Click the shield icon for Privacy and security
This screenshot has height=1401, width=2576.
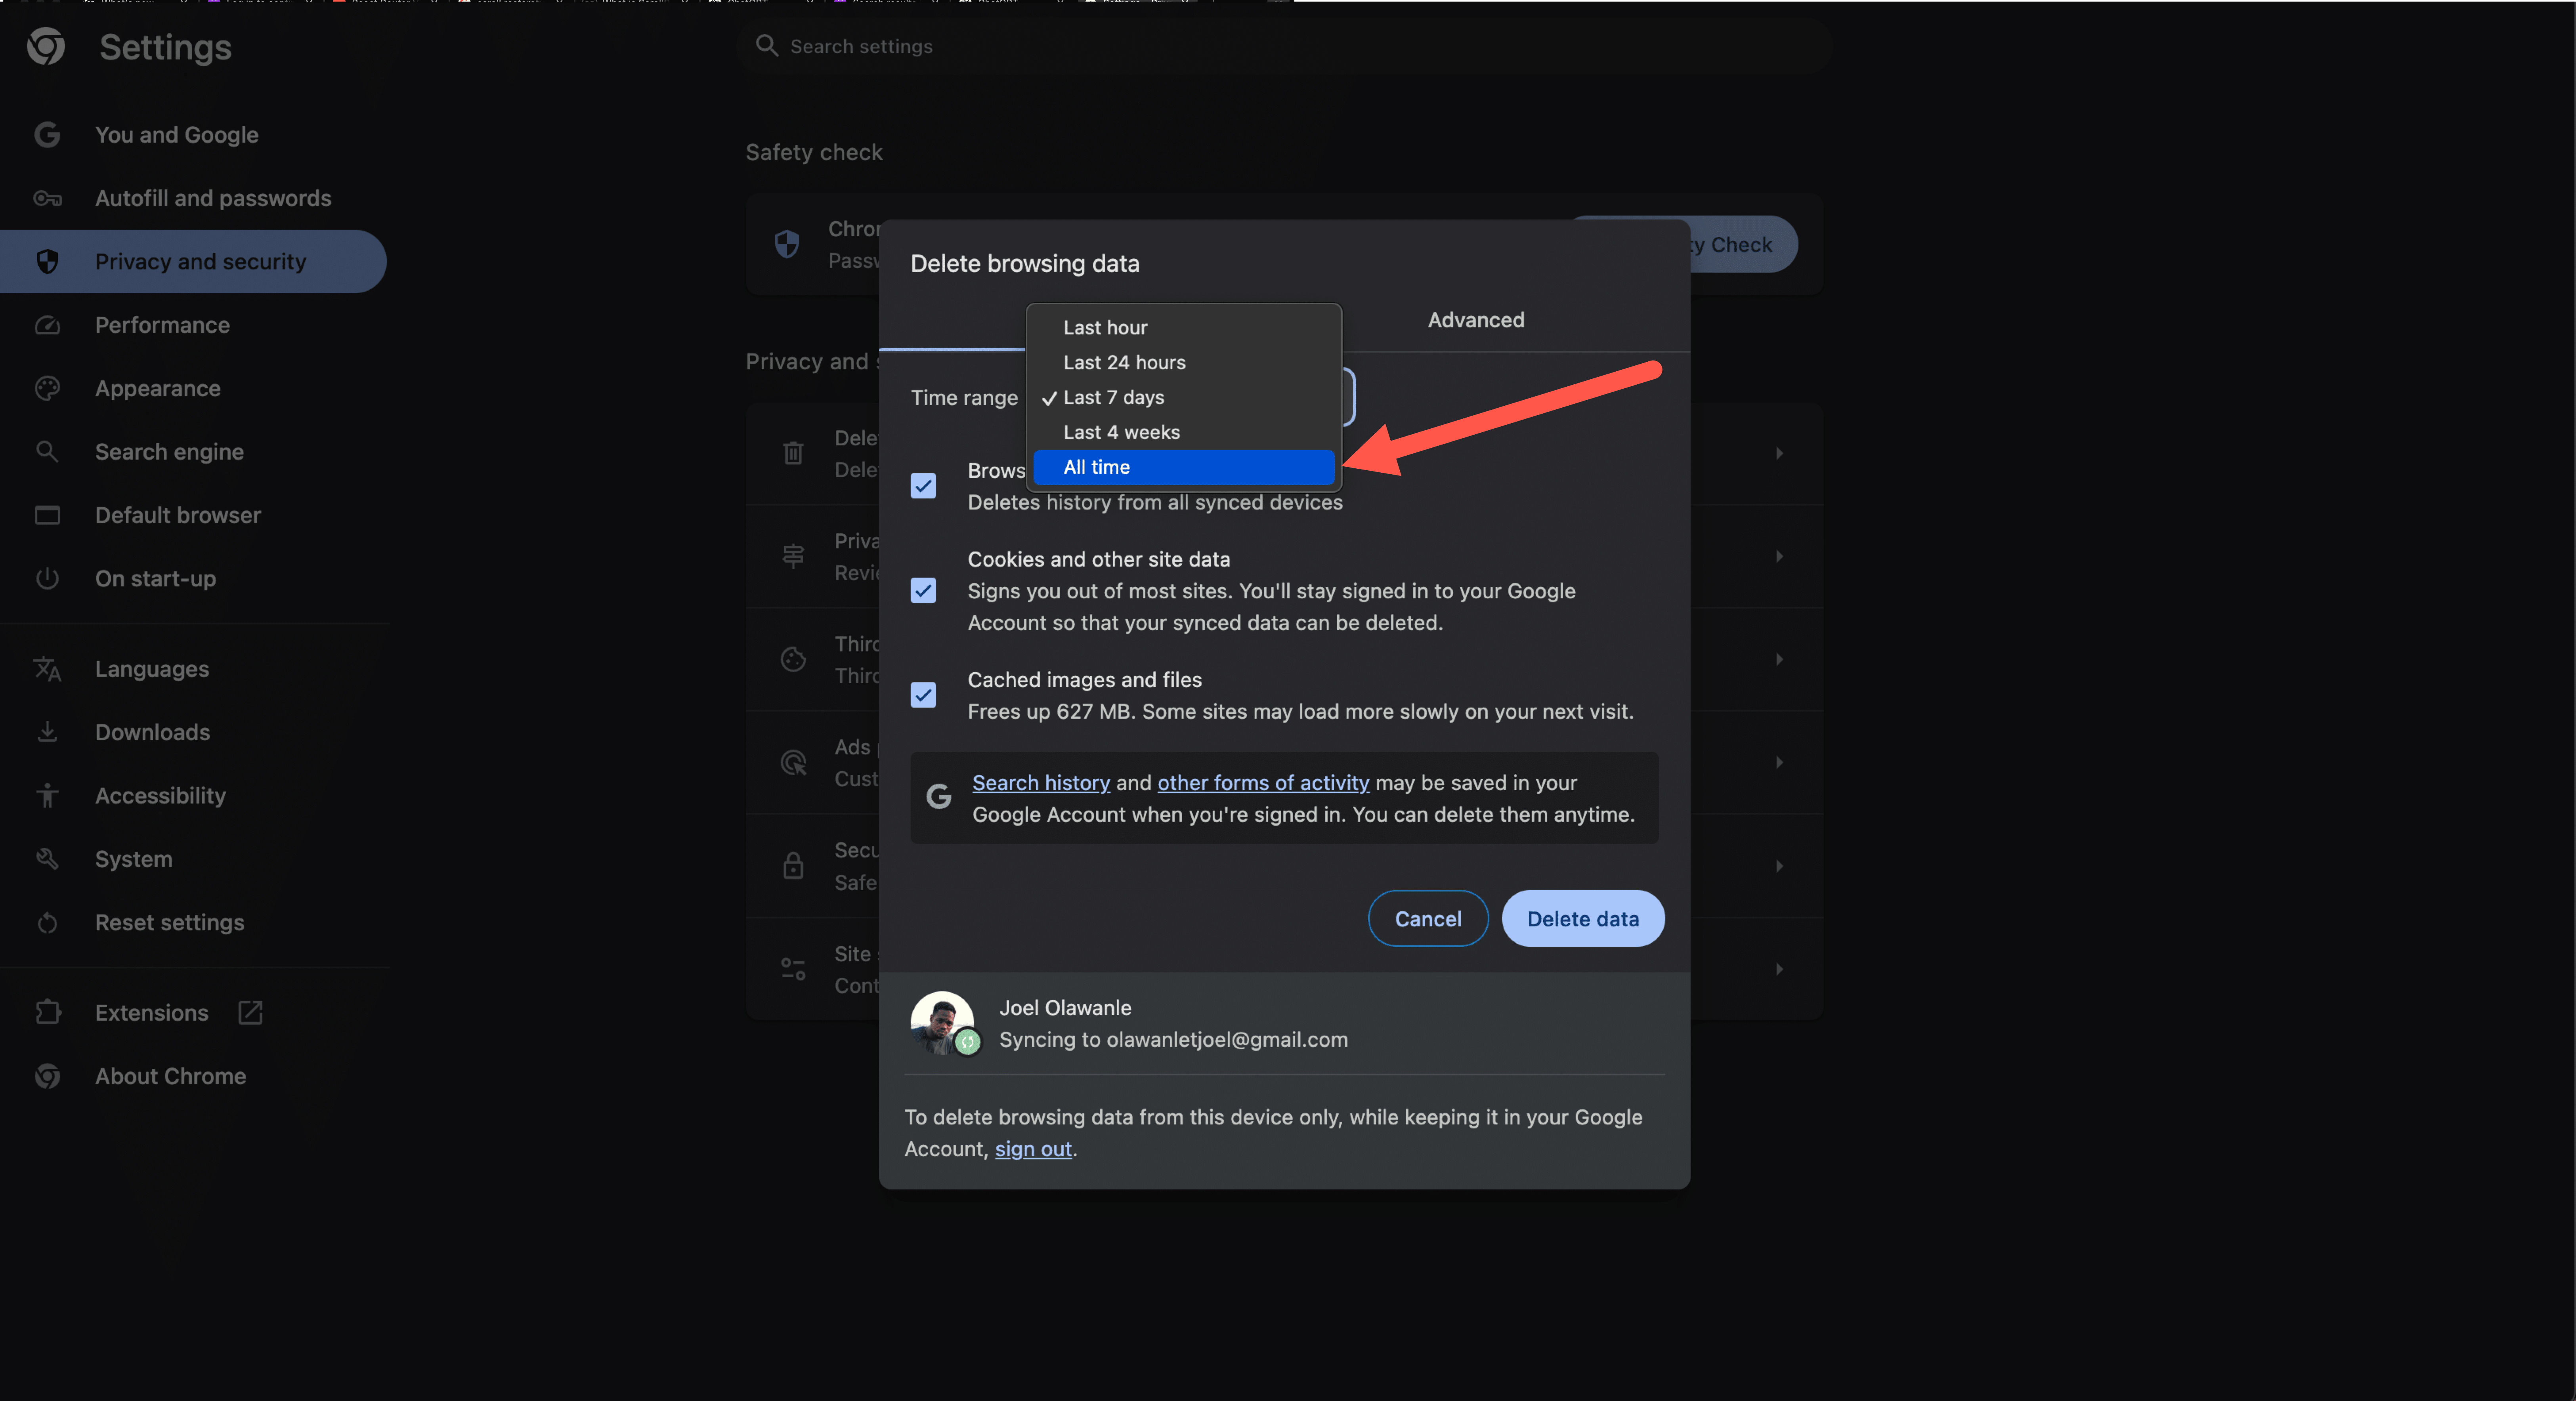click(x=47, y=261)
